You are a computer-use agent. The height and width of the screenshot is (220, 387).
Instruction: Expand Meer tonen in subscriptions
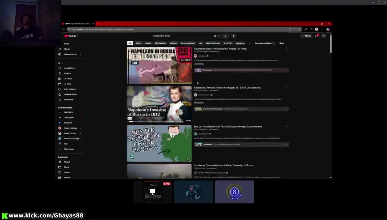69,149
